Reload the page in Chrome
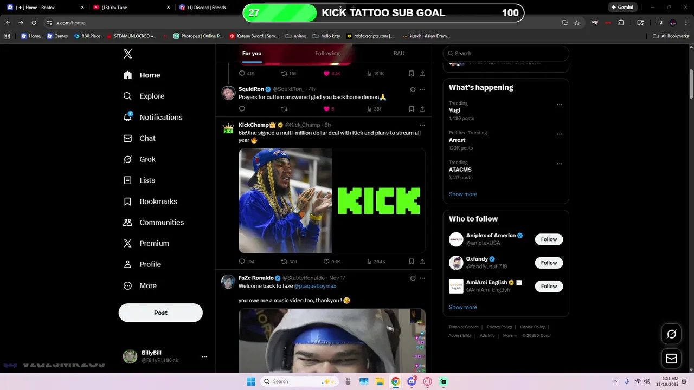This screenshot has height=390, width=694. tap(34, 23)
